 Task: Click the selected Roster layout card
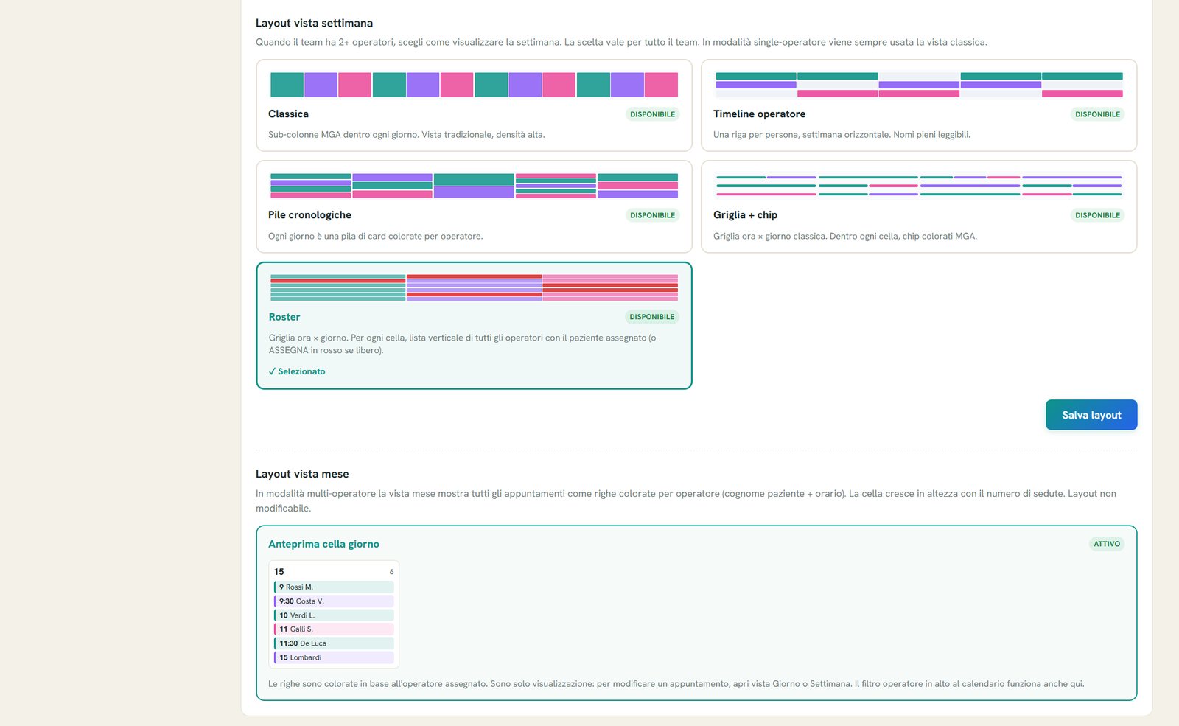click(474, 325)
